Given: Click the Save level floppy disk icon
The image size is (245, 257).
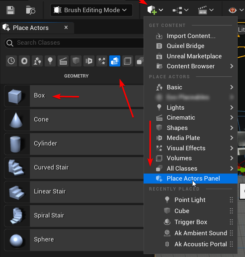Looking at the screenshot, I should 10,10.
